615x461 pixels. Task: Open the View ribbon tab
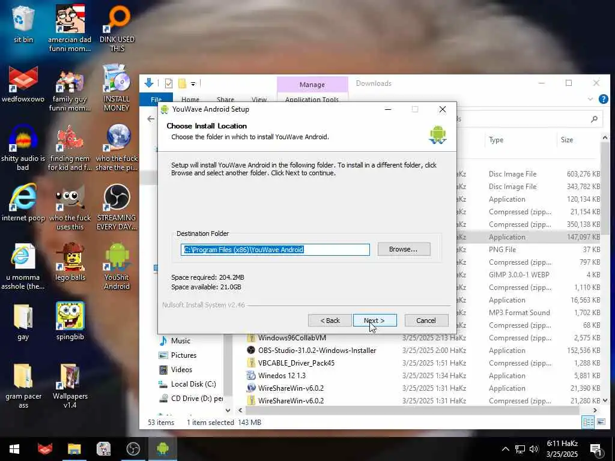259,100
